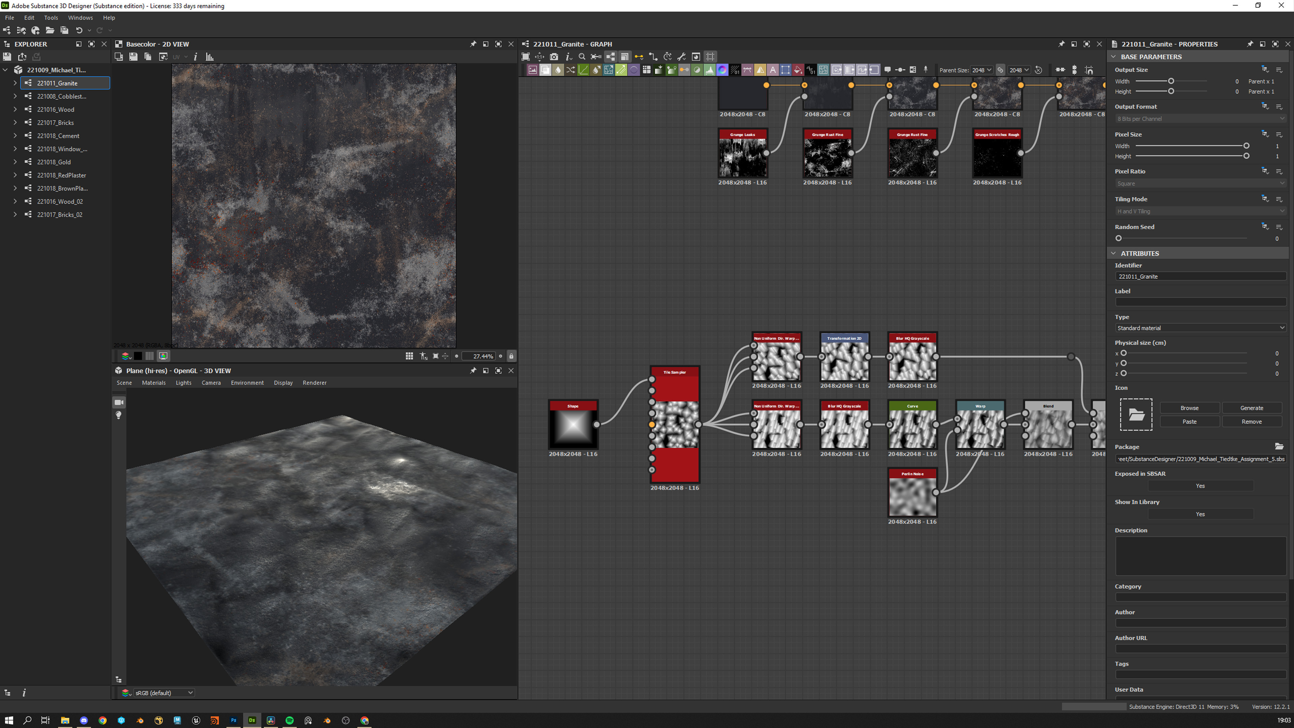Viewport: 1294px width, 728px height.
Task: Open the Type Standard material dropdown
Action: click(1200, 328)
